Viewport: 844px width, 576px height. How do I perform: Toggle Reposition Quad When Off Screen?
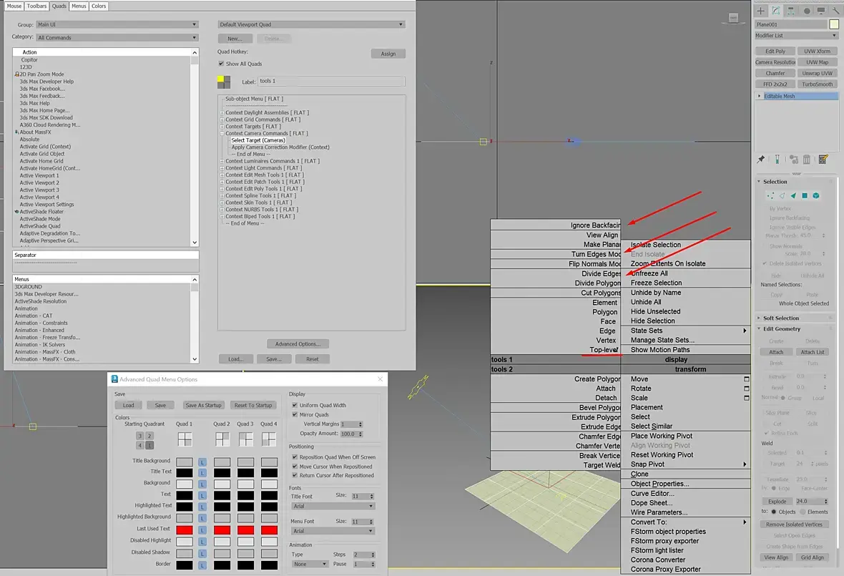coord(295,457)
